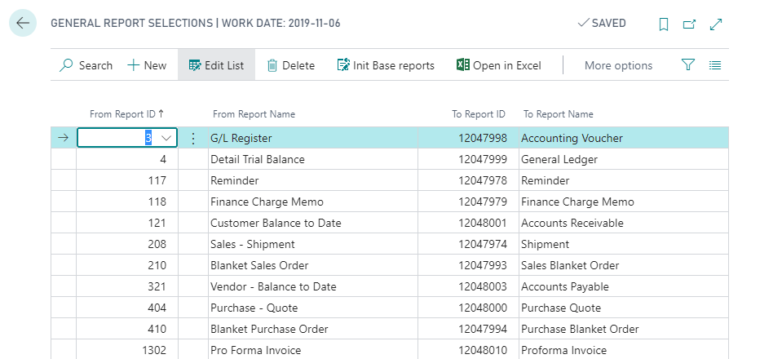Click the row selector arrow for G/L Register
The image size is (782, 359).
[x=64, y=138]
